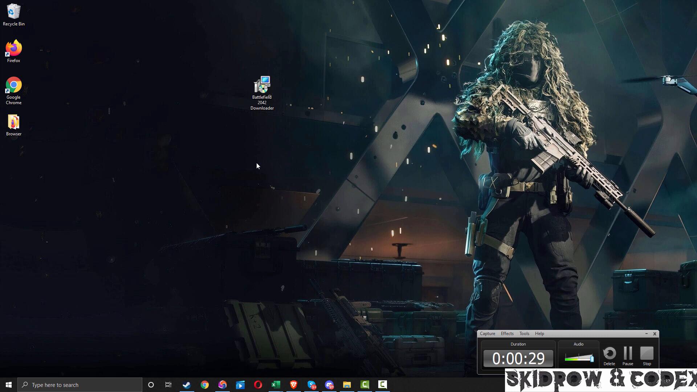This screenshot has width=697, height=392.
Task: Open the Recycle Bin
Action: click(x=13, y=12)
